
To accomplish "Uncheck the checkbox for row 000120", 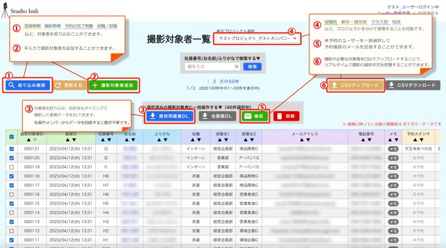I will pyautogui.click(x=11, y=158).
